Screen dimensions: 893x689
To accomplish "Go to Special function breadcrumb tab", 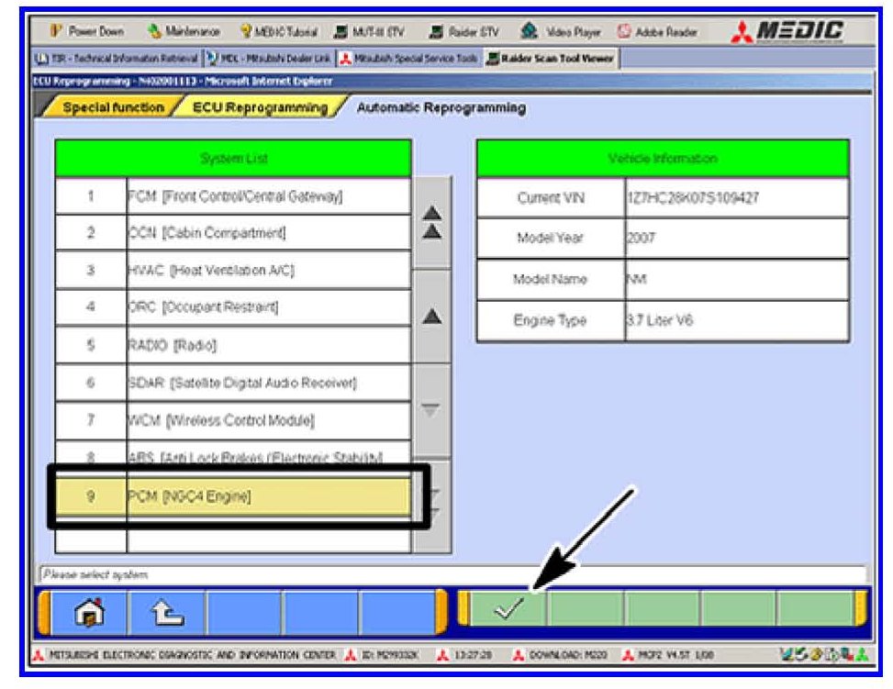I will click(x=113, y=108).
